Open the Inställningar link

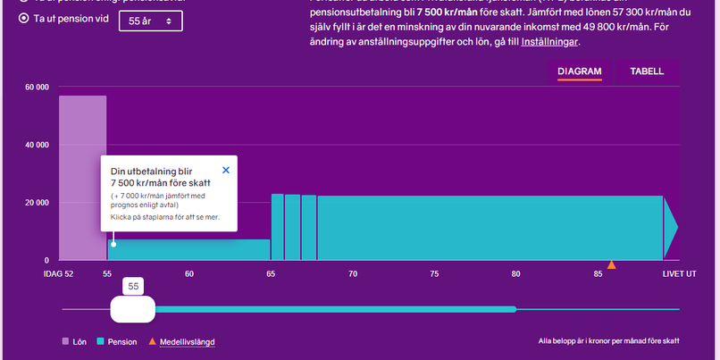click(x=549, y=42)
